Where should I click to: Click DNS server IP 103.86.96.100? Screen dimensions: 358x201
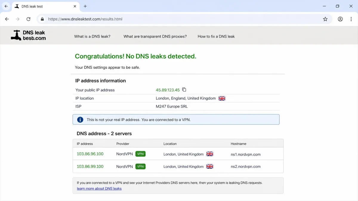pyautogui.click(x=90, y=154)
